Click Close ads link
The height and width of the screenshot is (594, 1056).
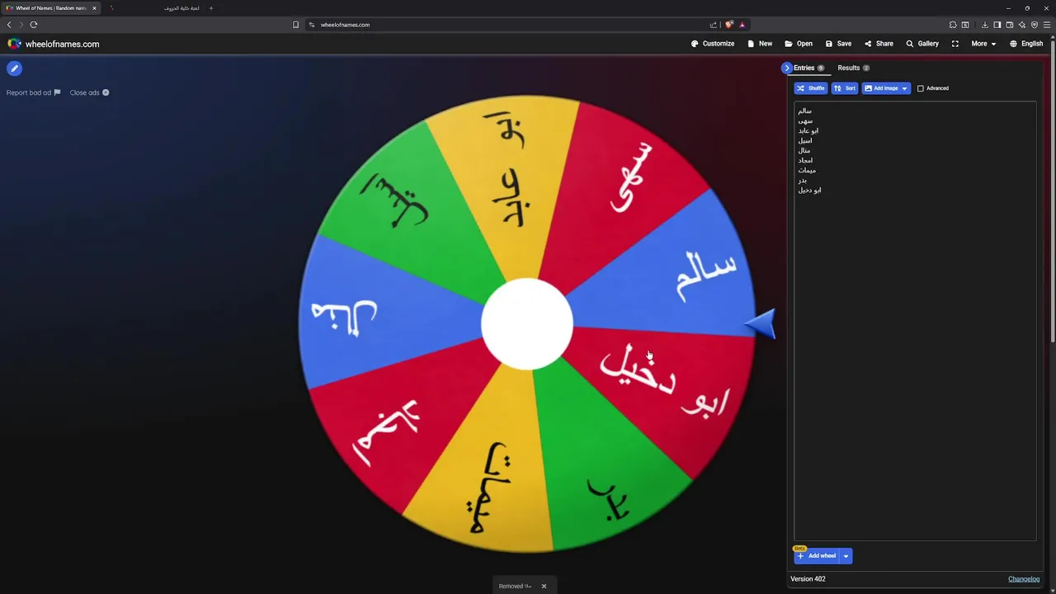(x=89, y=92)
